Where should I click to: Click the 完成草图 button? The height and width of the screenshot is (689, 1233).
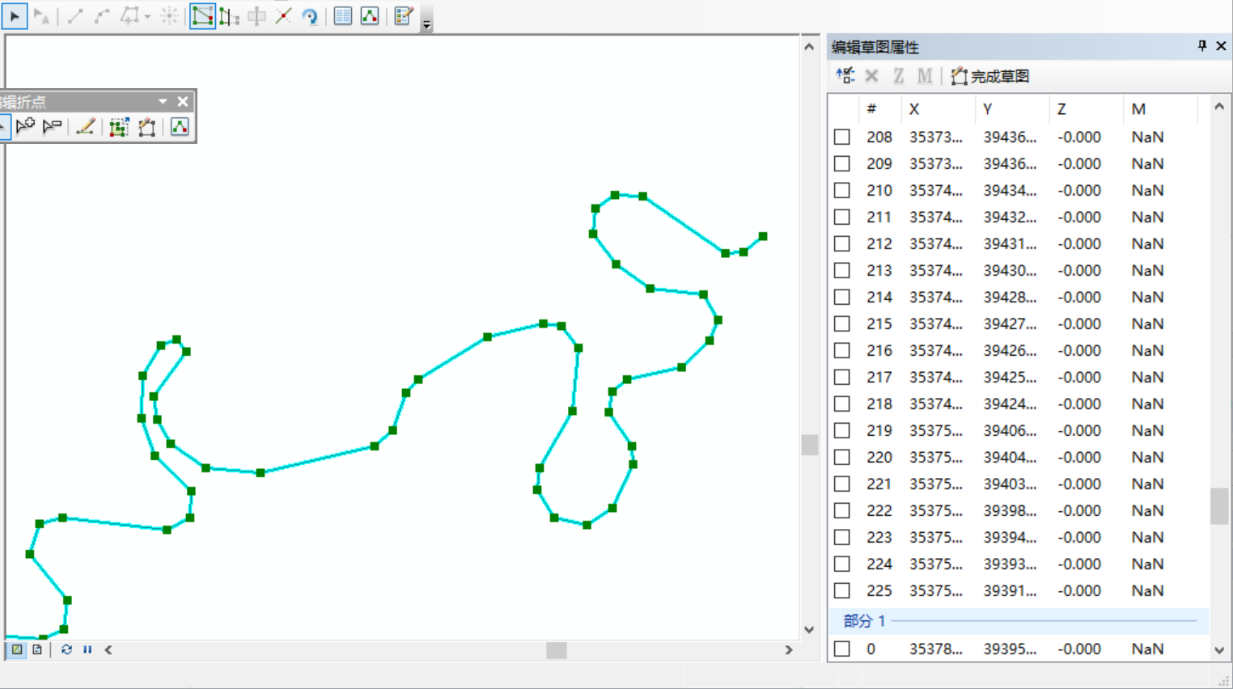pyautogui.click(x=990, y=76)
